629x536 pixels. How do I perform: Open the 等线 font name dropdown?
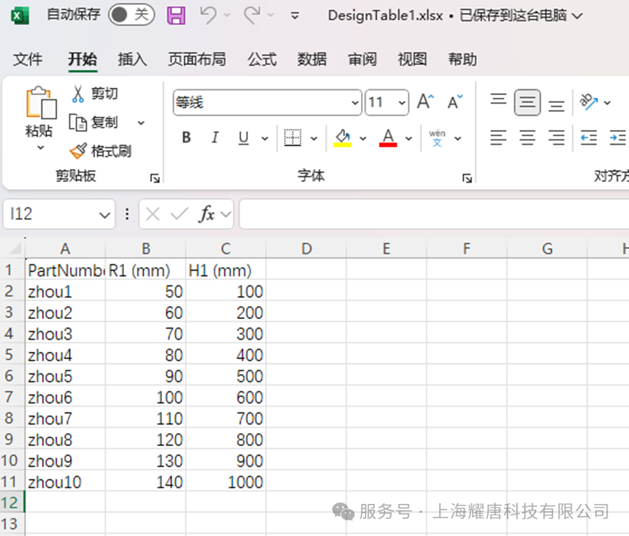click(x=355, y=103)
